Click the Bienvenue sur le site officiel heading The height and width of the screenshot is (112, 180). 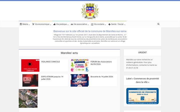pyautogui.click(x=90, y=31)
